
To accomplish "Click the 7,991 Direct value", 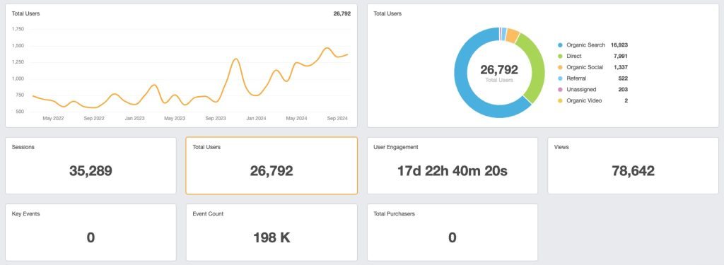I will [621, 57].
